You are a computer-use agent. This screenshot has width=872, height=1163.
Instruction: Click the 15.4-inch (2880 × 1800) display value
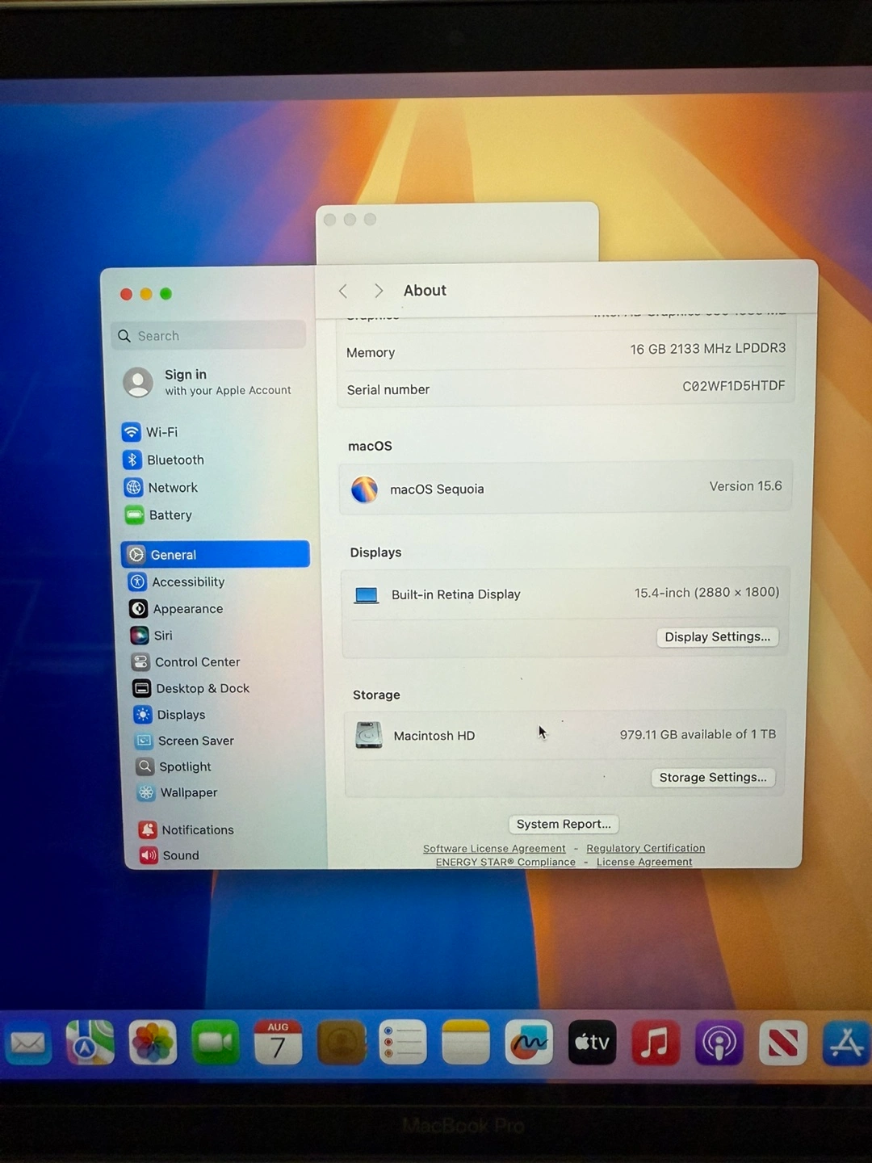tap(707, 593)
